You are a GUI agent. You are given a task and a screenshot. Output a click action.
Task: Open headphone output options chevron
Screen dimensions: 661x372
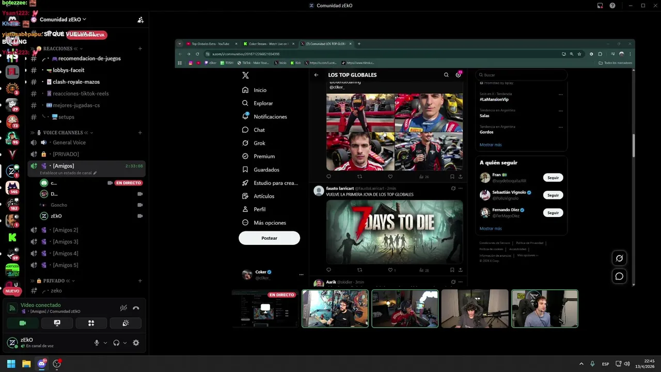click(125, 343)
